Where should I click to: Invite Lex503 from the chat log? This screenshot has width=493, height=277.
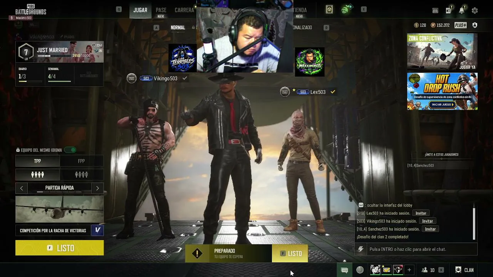coord(421,213)
